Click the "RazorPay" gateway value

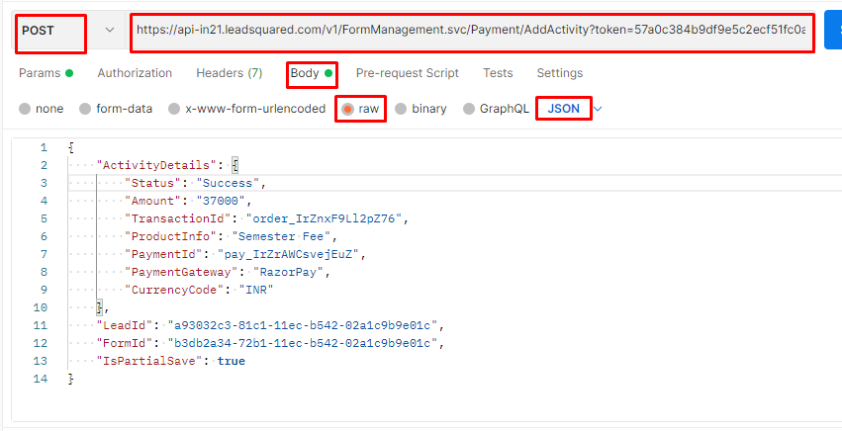coord(289,272)
